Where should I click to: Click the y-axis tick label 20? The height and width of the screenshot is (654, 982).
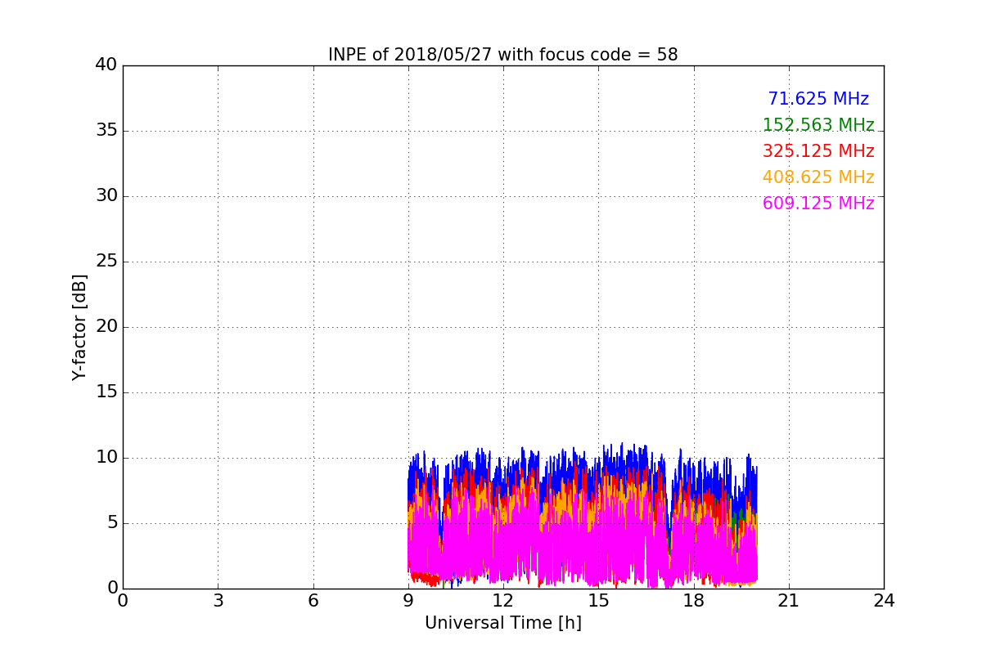click(106, 326)
